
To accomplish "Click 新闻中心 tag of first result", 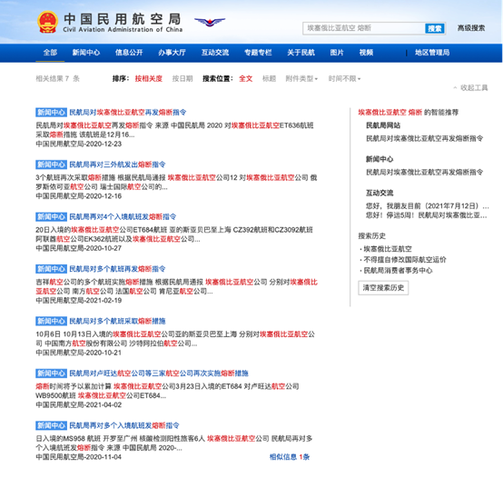I will pos(51,113).
